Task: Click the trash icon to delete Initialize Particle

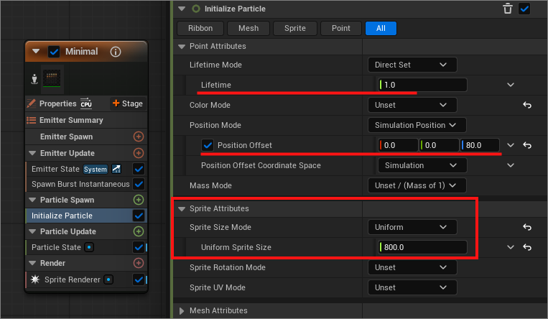Action: click(508, 9)
